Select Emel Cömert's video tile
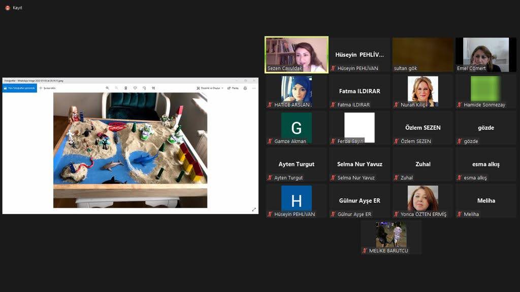Image resolution: width=520 pixels, height=292 pixels. click(x=485, y=54)
